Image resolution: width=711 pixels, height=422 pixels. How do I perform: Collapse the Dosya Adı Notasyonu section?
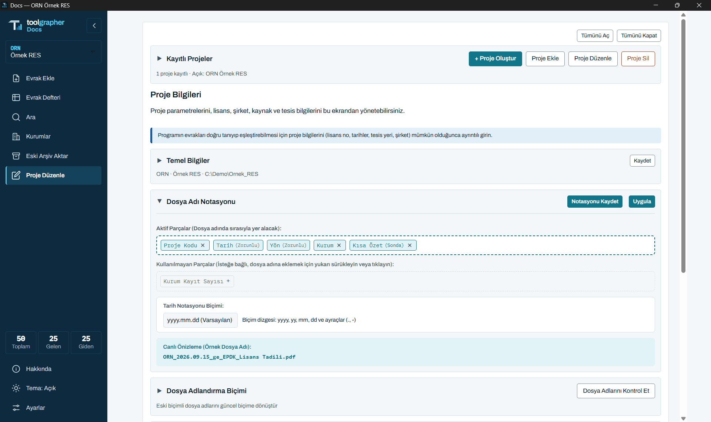point(159,201)
